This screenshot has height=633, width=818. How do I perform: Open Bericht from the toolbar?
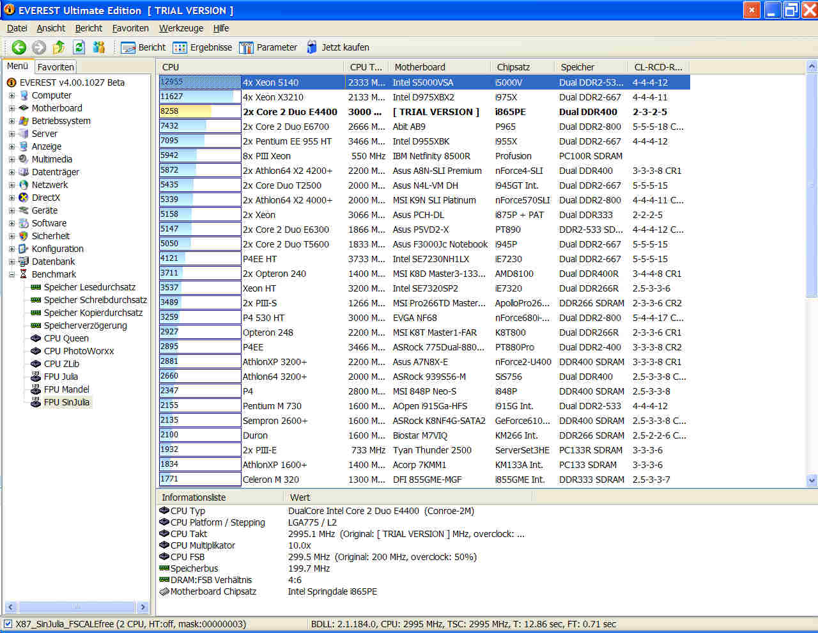tap(143, 47)
